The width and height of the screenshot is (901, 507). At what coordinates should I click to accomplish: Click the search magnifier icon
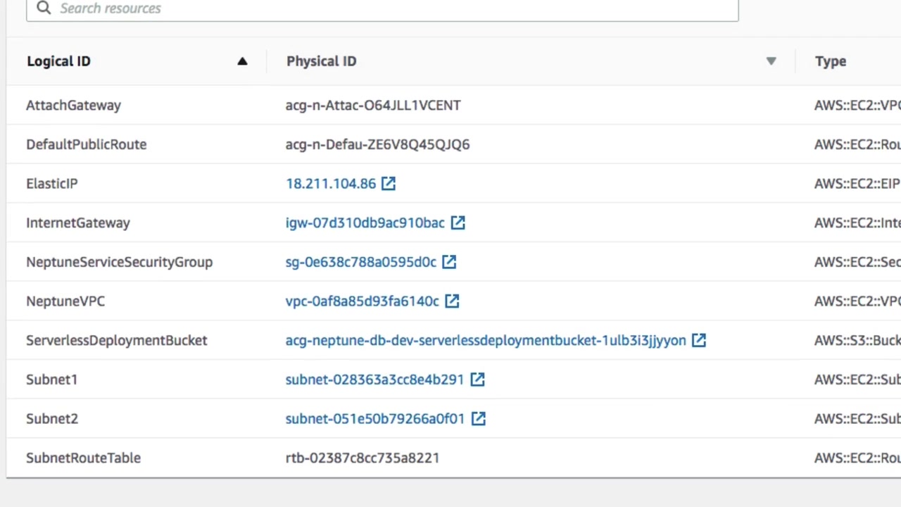tap(44, 8)
